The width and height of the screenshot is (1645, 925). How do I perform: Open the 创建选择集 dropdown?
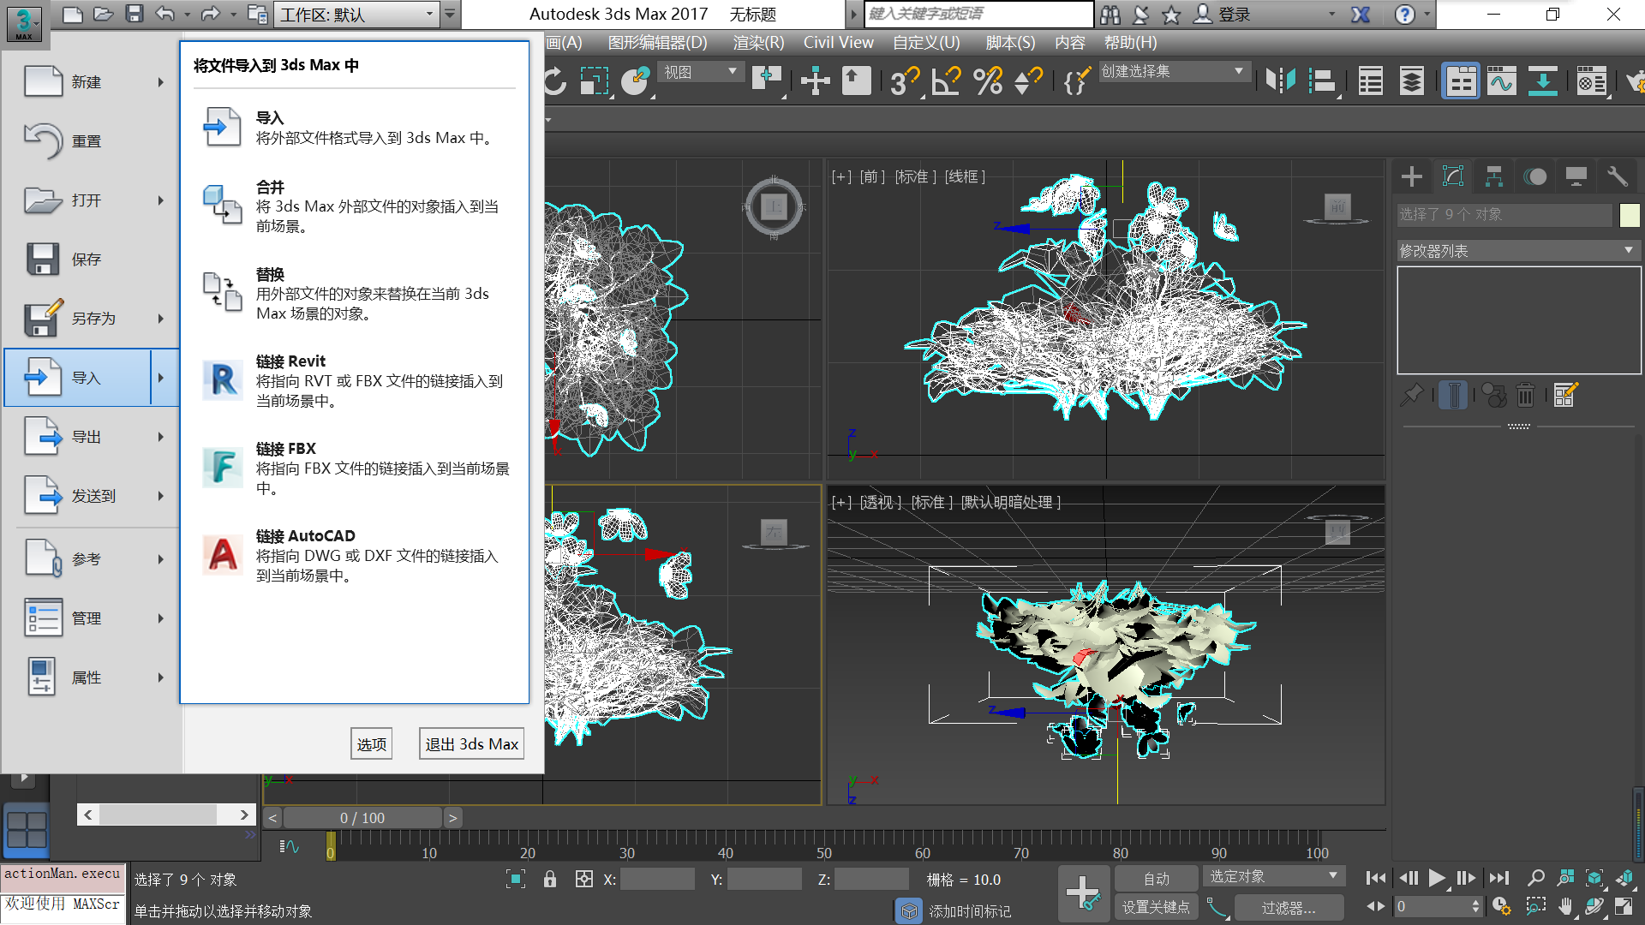[x=1237, y=71]
